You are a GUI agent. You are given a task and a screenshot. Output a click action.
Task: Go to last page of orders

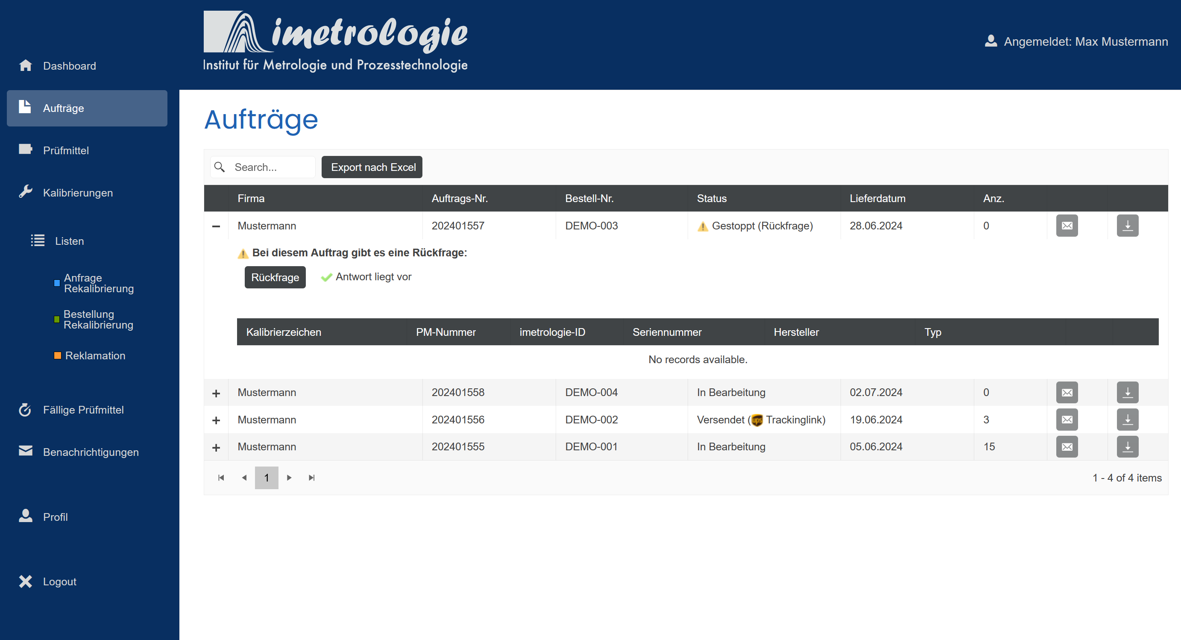tap(312, 478)
